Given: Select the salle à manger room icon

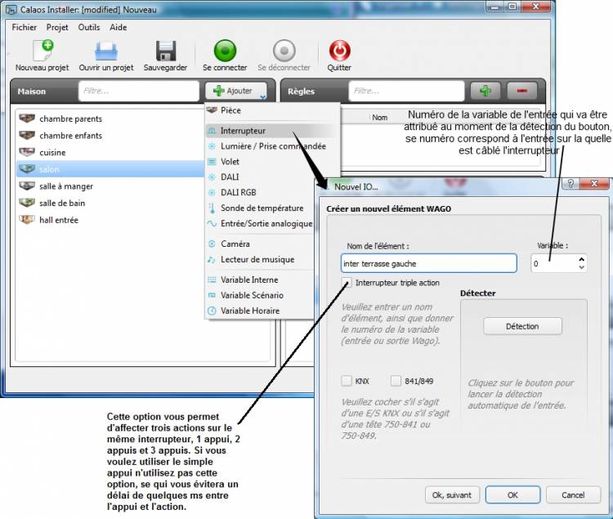Looking at the screenshot, I should [27, 186].
